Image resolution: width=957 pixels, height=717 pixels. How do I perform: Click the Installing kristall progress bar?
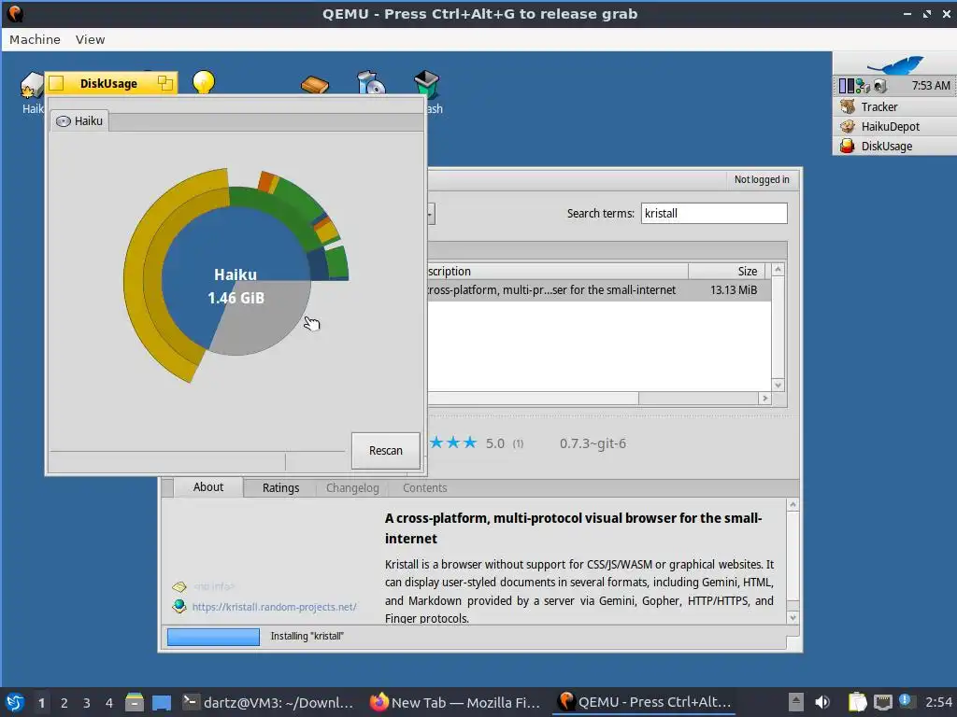coord(214,637)
